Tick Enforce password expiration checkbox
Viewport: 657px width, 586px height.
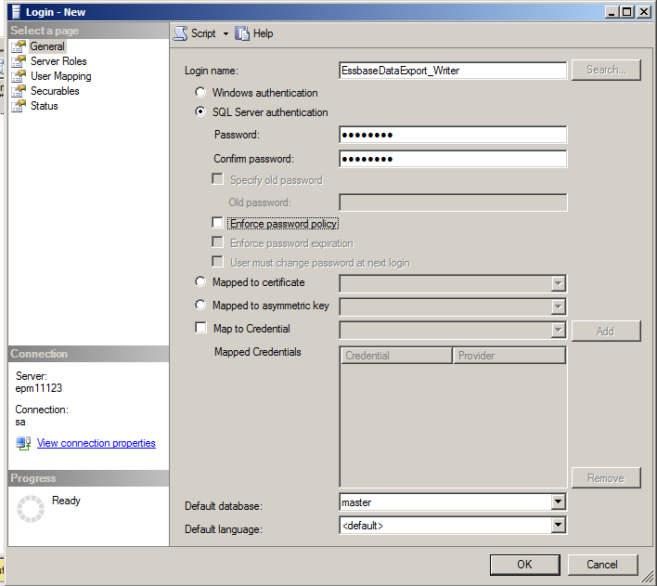coord(217,242)
